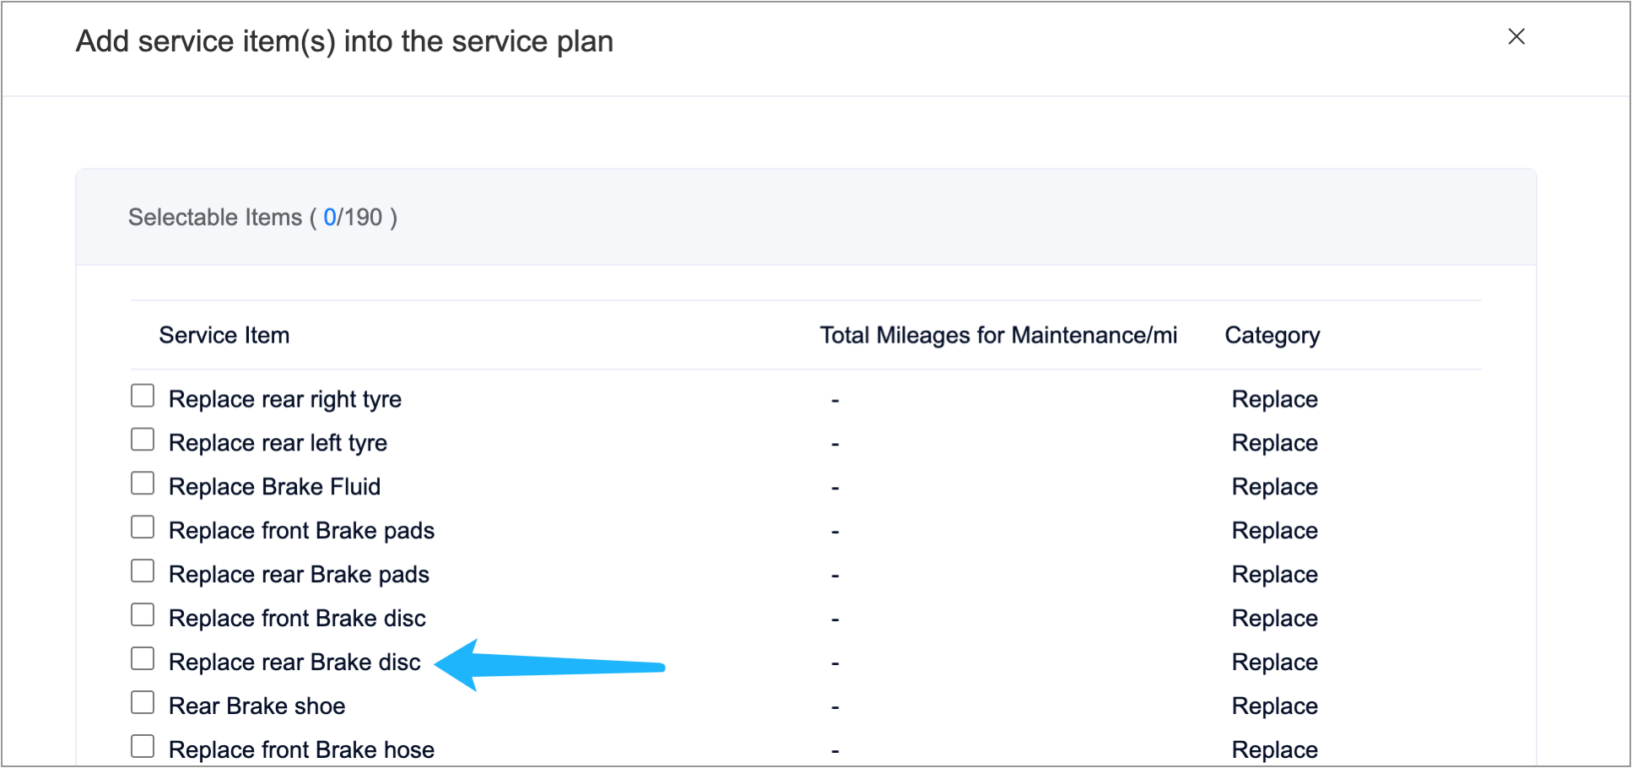Check the Replace rear Brake pads box
Image resolution: width=1632 pixels, height=768 pixels.
pyautogui.click(x=143, y=571)
